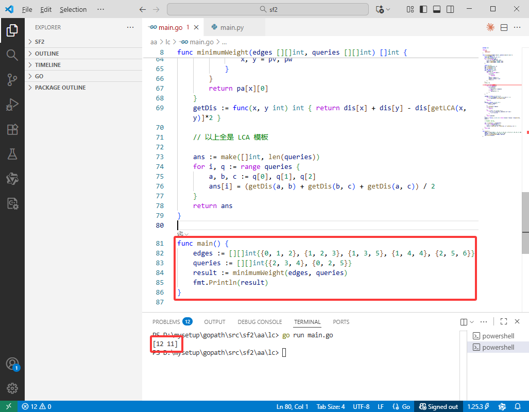Toggle the primary side bar
This screenshot has height=412, width=529.
(x=423, y=9)
